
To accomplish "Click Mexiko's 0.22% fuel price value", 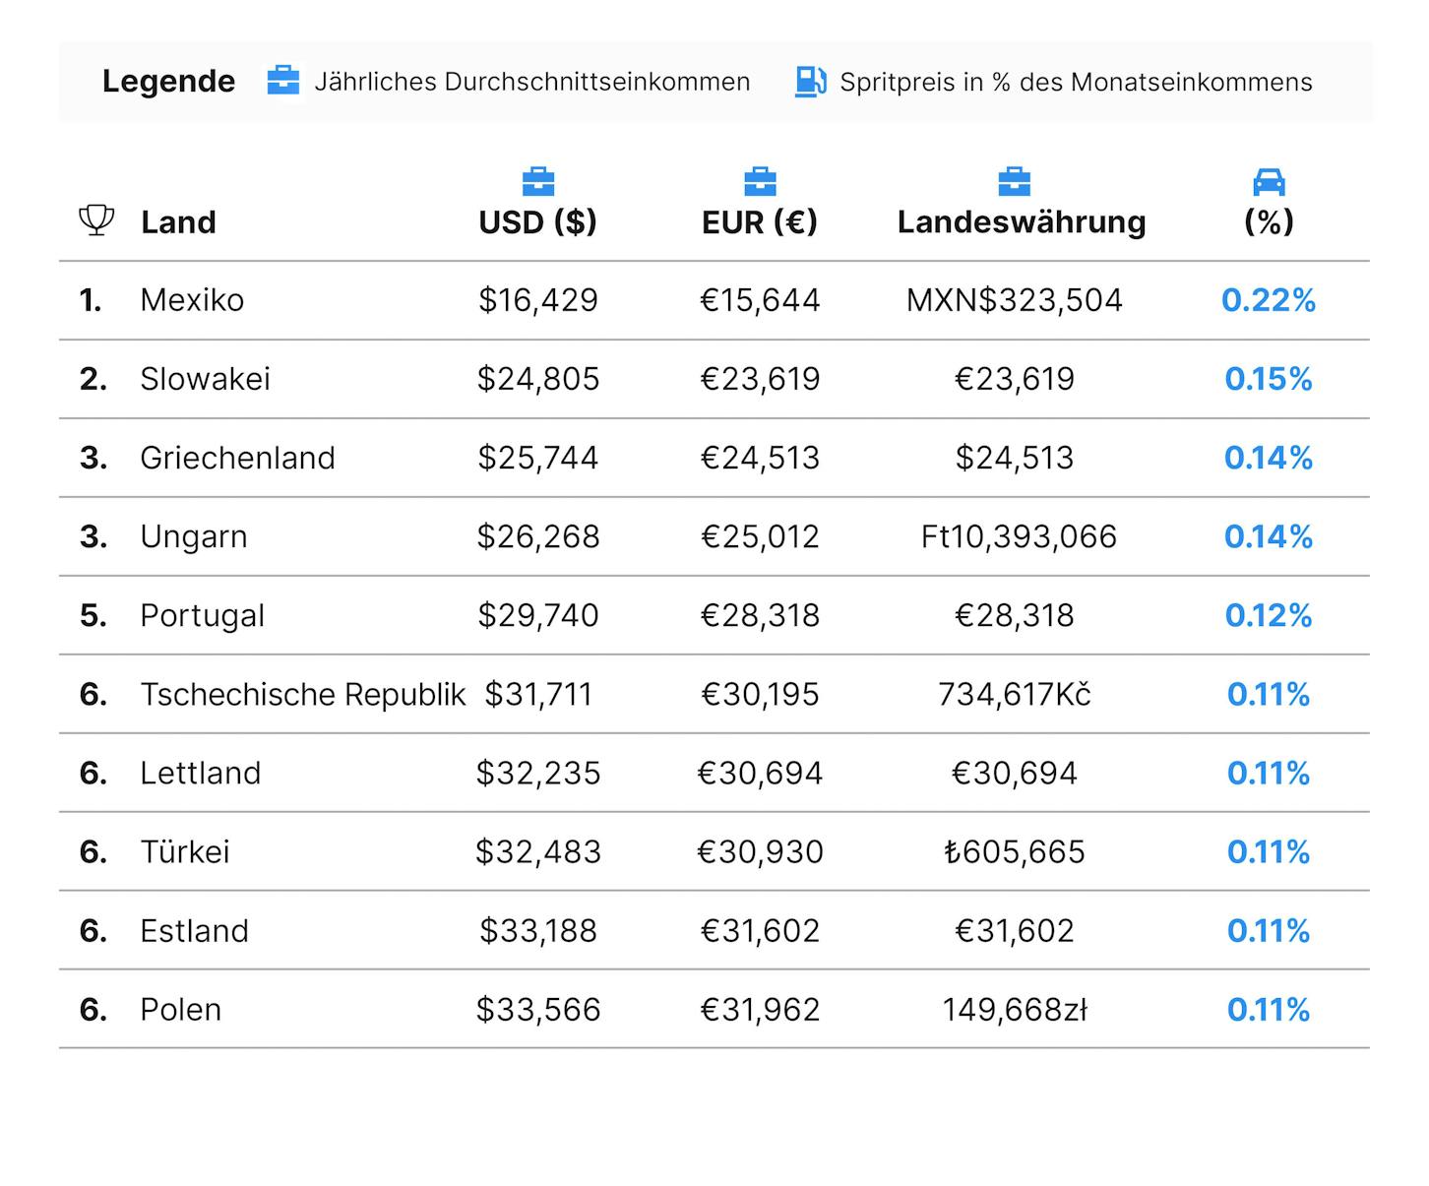I will pyautogui.click(x=1269, y=300).
